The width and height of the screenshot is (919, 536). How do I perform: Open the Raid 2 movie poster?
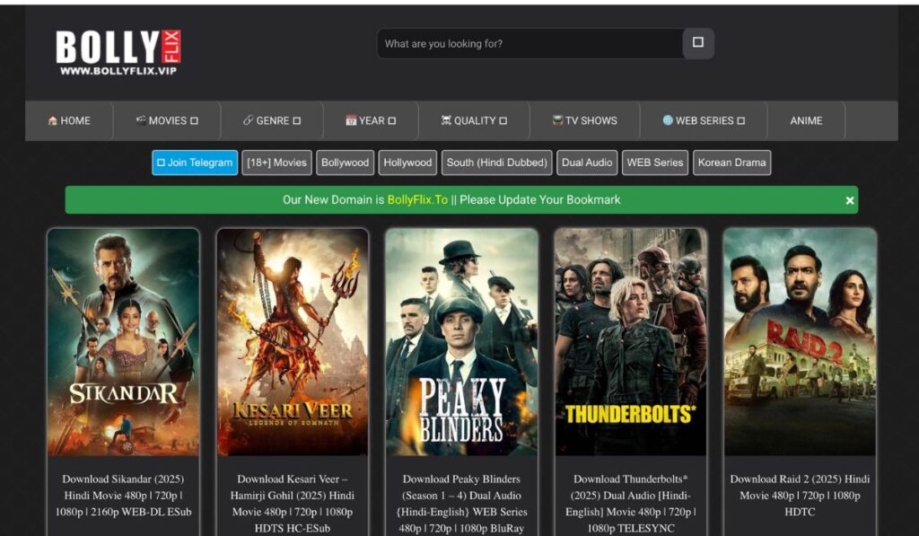click(800, 342)
